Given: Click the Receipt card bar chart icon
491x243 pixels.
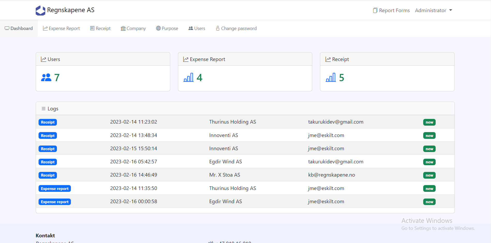Looking at the screenshot, I should [x=331, y=78].
